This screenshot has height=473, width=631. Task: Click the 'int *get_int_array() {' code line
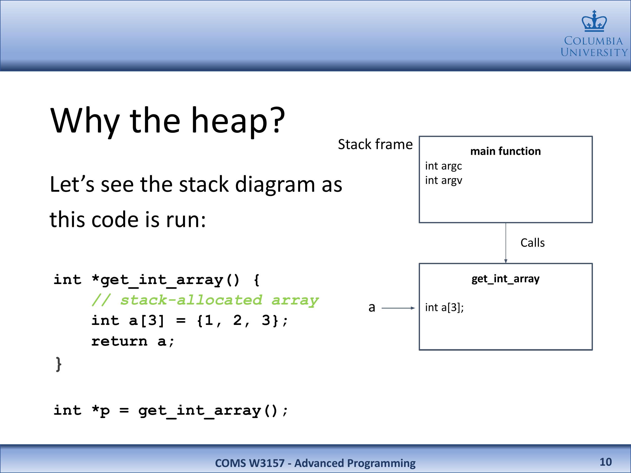[x=156, y=280]
